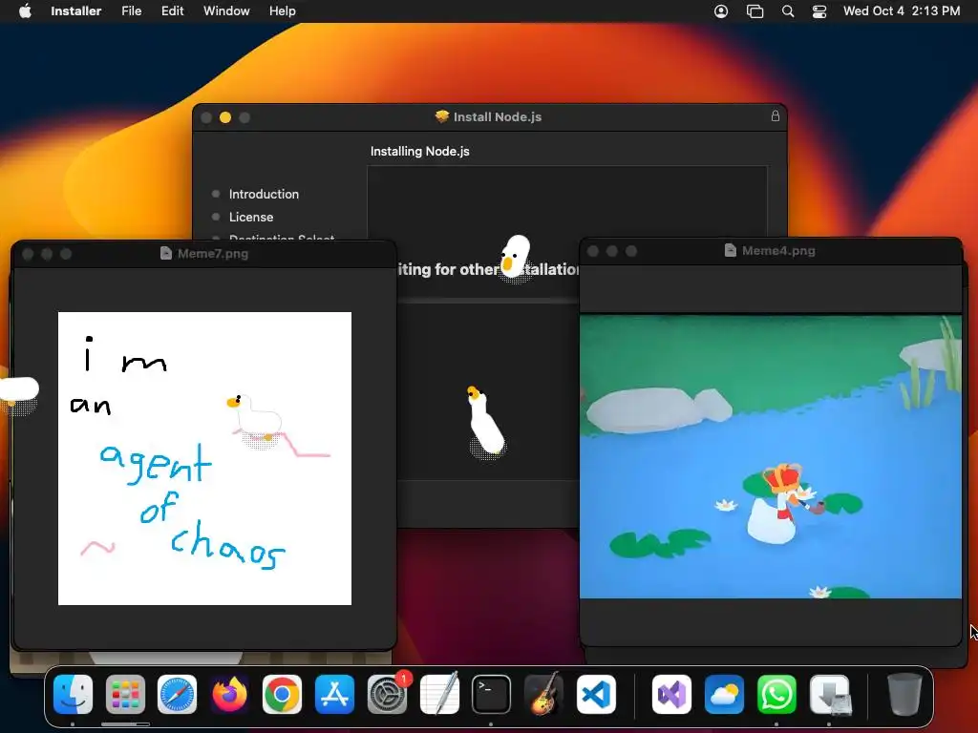This screenshot has width=978, height=733.
Task: Click the Meme7.png window title
Action: point(213,254)
